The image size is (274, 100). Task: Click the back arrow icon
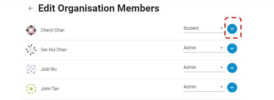(31, 8)
